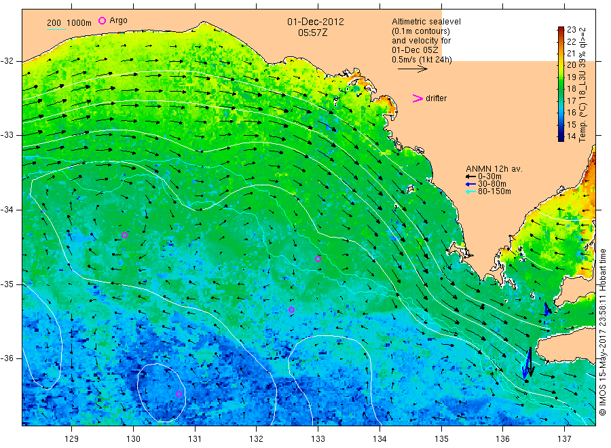Viewport: 611px width, 448px height.
Task: Click the 'Temp. (°C)' vertical colorbar title
Action: click(x=582, y=122)
